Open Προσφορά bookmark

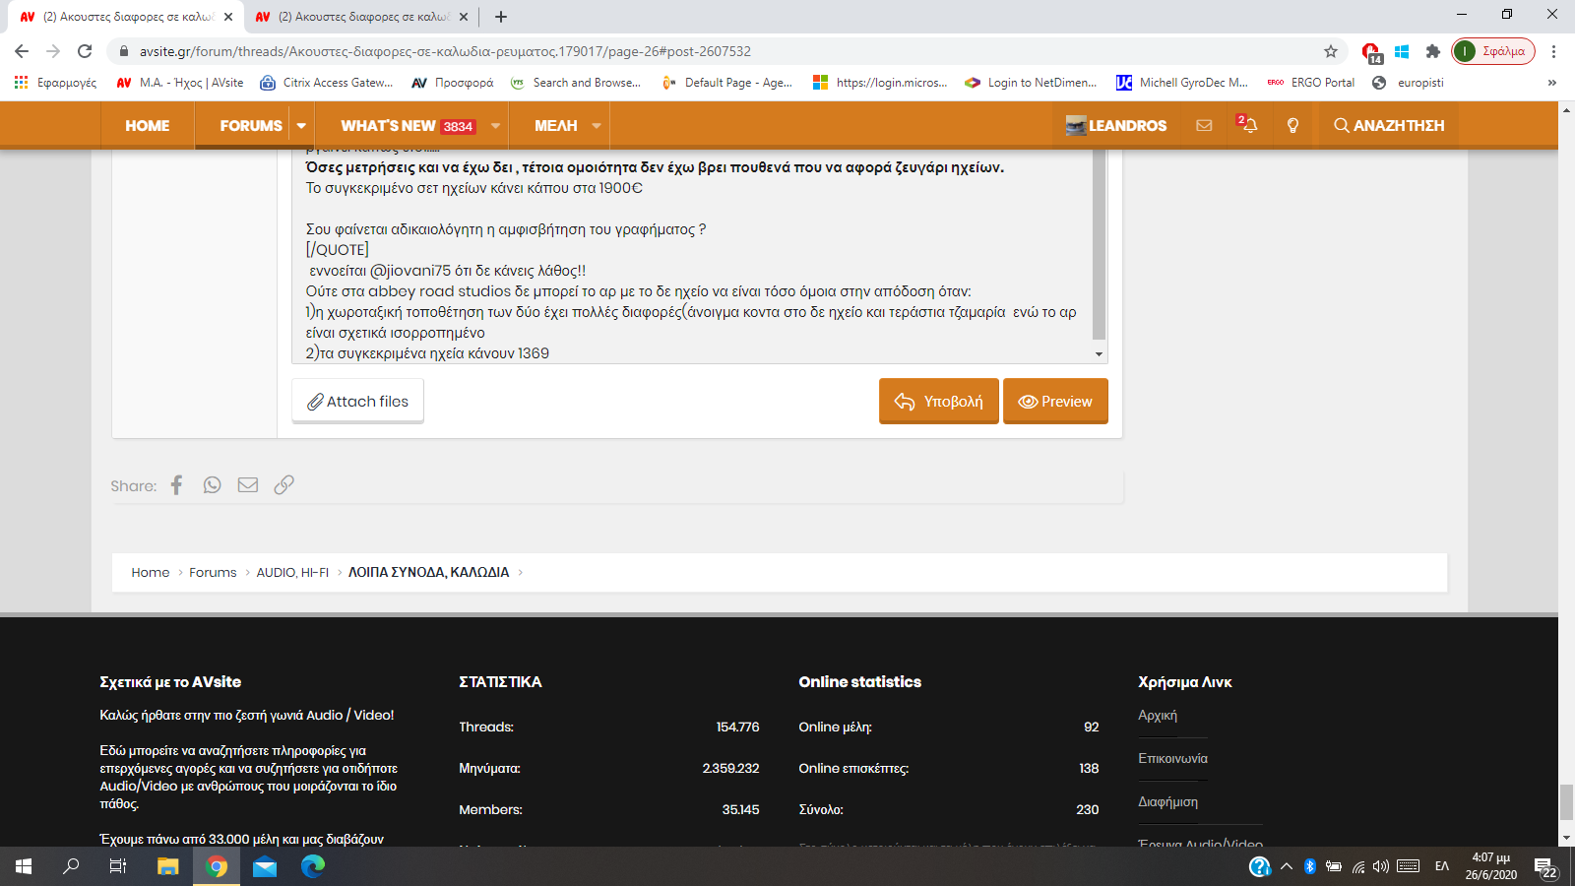tap(453, 83)
